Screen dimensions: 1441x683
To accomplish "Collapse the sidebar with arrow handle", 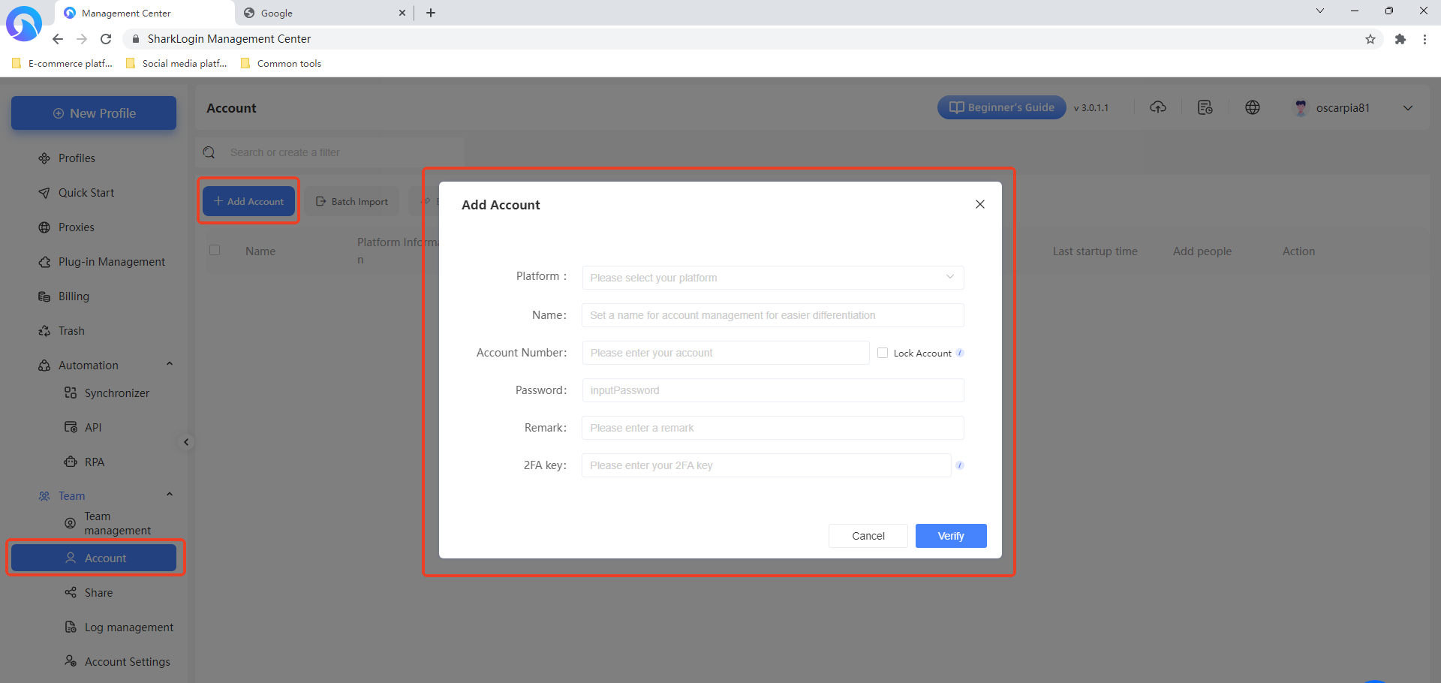I will 186,442.
